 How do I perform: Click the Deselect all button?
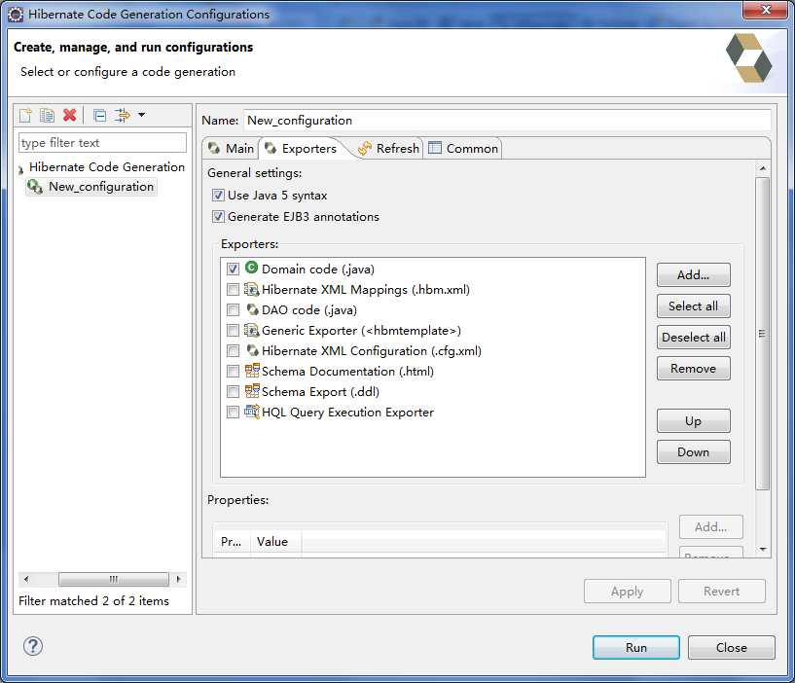(x=693, y=338)
